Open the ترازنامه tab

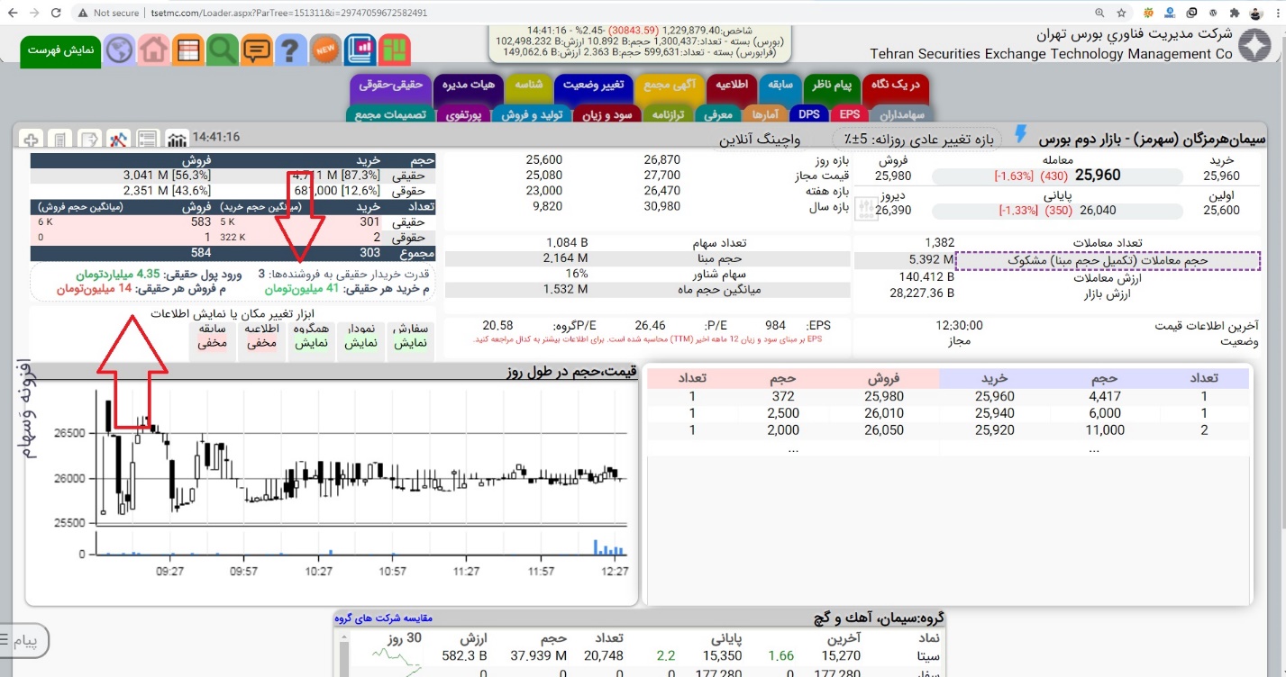point(668,114)
